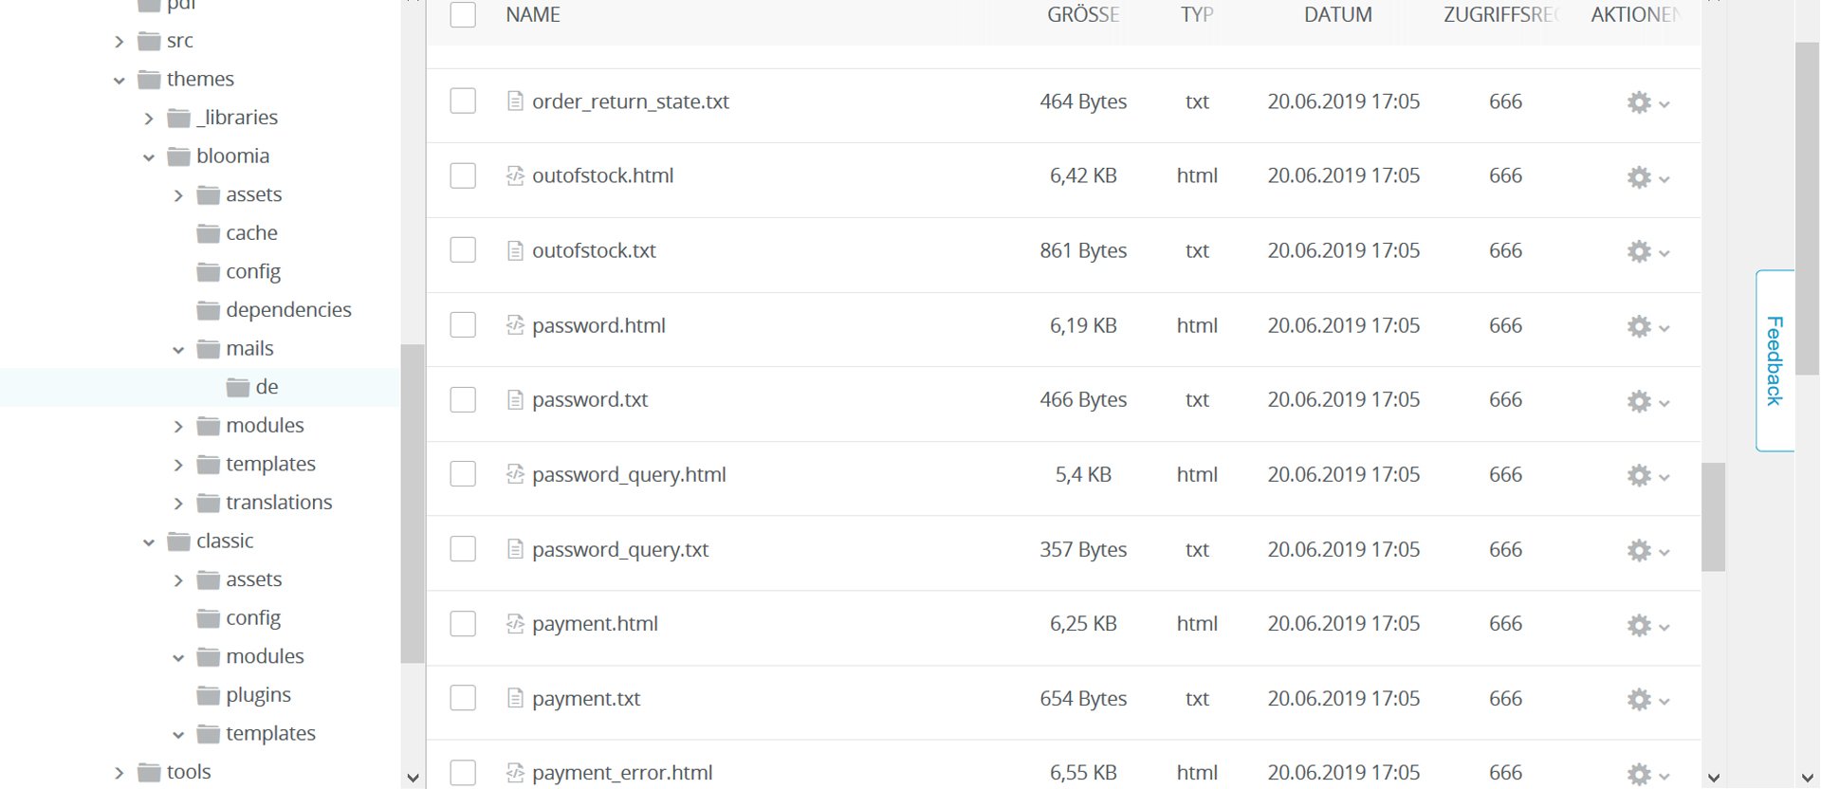This screenshot has width=1821, height=789.
Task: Click gear icon for password.html row
Action: pyautogui.click(x=1639, y=326)
